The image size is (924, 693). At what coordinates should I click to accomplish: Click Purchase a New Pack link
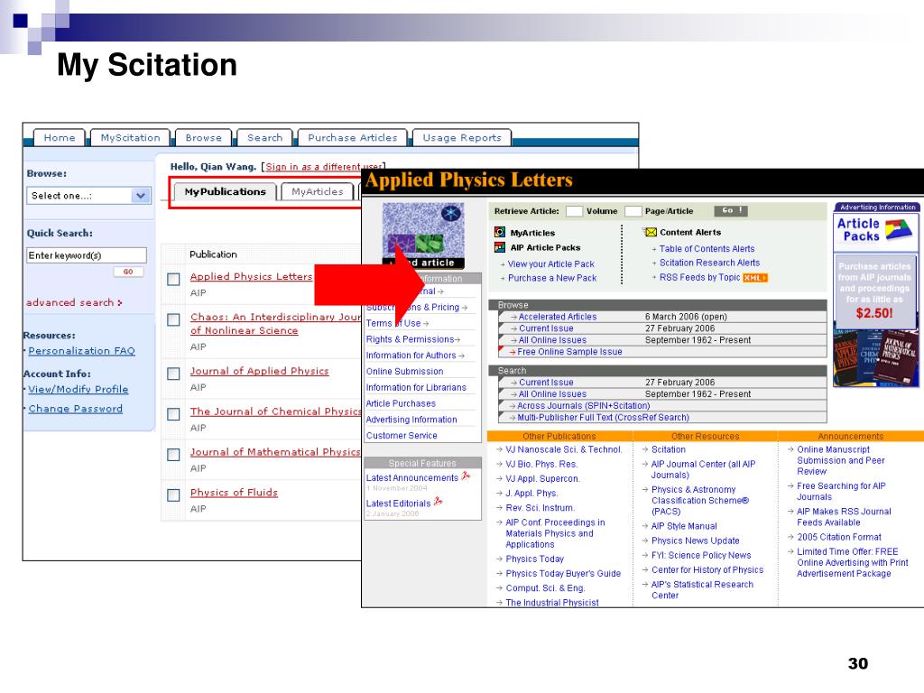click(x=552, y=278)
